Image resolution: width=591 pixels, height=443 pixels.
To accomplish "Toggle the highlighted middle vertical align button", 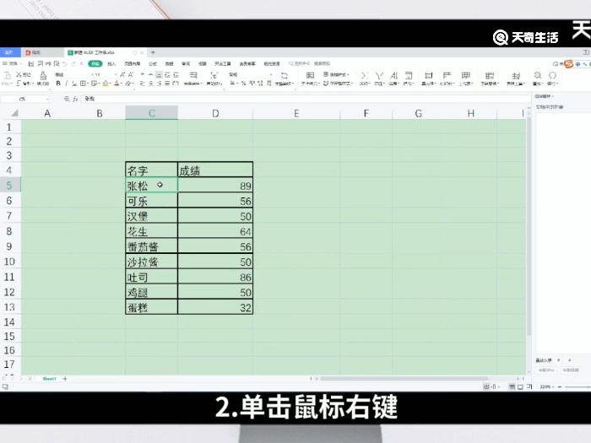I will pos(159,74).
